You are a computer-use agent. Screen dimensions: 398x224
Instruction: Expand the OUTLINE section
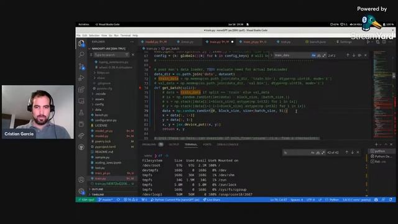(113, 189)
